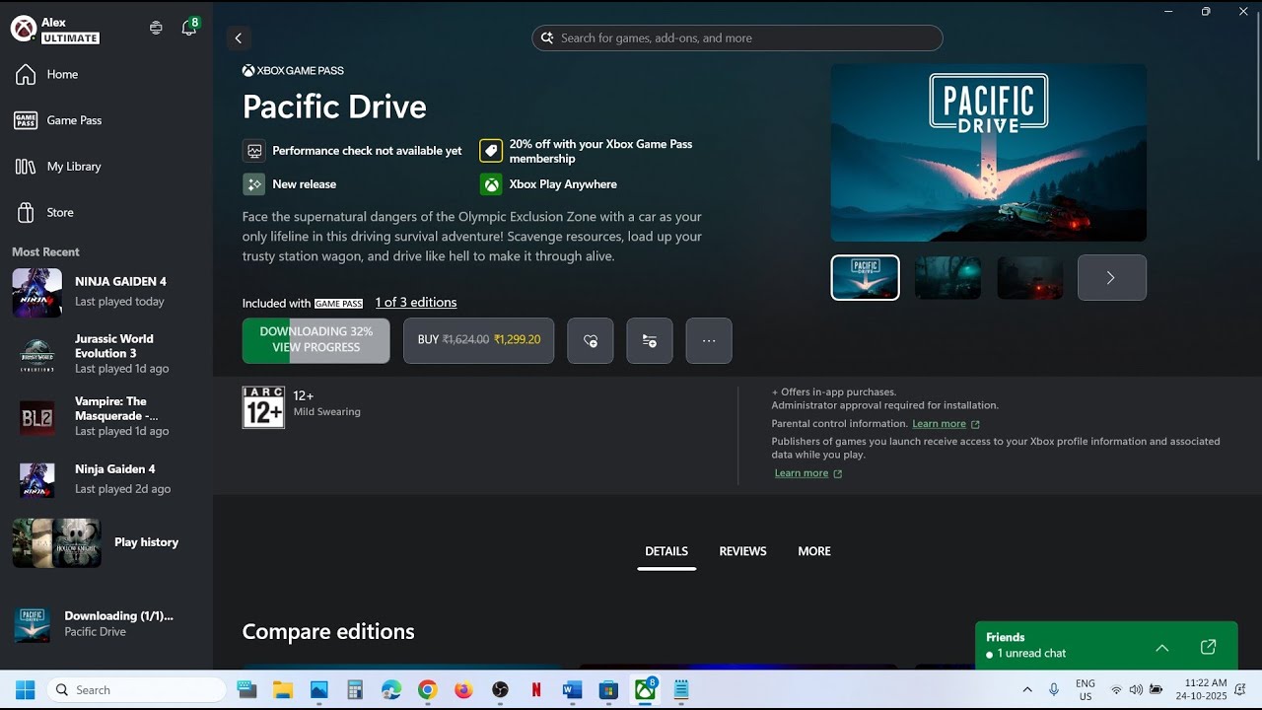
Task: Open NINJA GAIDEN 4 last played today
Action: [x=106, y=292]
